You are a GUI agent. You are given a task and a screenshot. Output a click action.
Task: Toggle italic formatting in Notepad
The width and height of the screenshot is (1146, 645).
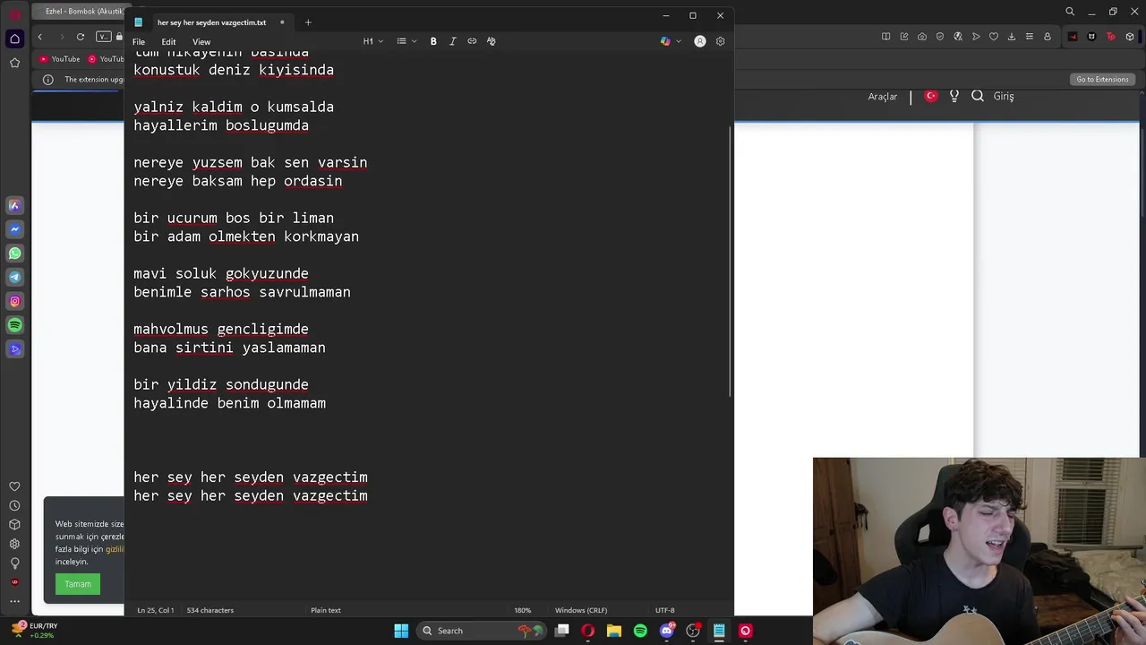click(x=452, y=41)
